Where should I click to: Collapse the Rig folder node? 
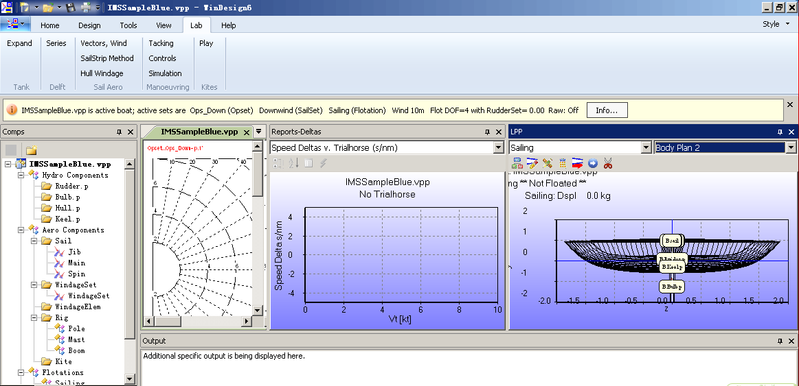(x=34, y=318)
